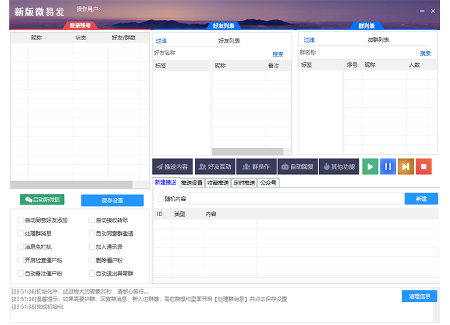This screenshot has width=450, height=325.
Task: Click the blue pause button
Action: pos(388,167)
